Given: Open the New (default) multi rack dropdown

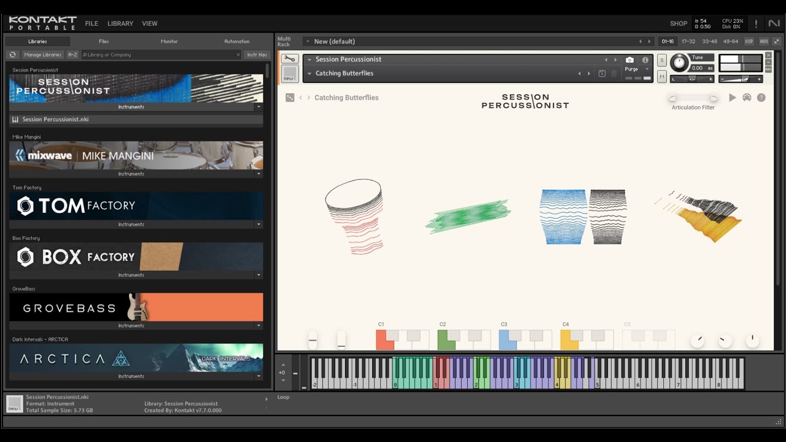Looking at the screenshot, I should pos(307,41).
